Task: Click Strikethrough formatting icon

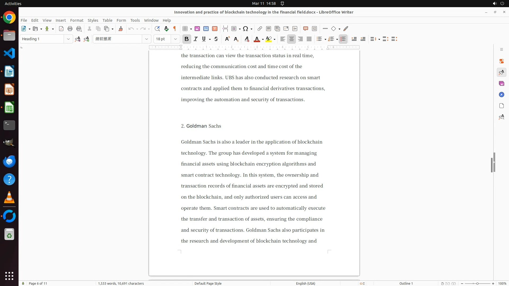Action: (216, 39)
